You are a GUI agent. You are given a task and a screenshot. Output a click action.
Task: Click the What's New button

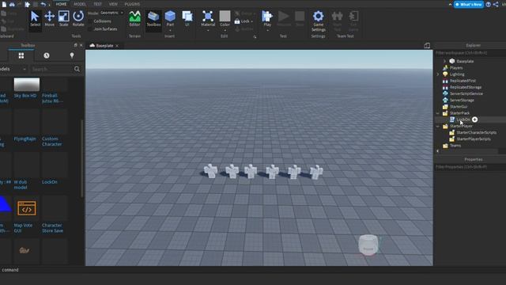tap(469, 4)
